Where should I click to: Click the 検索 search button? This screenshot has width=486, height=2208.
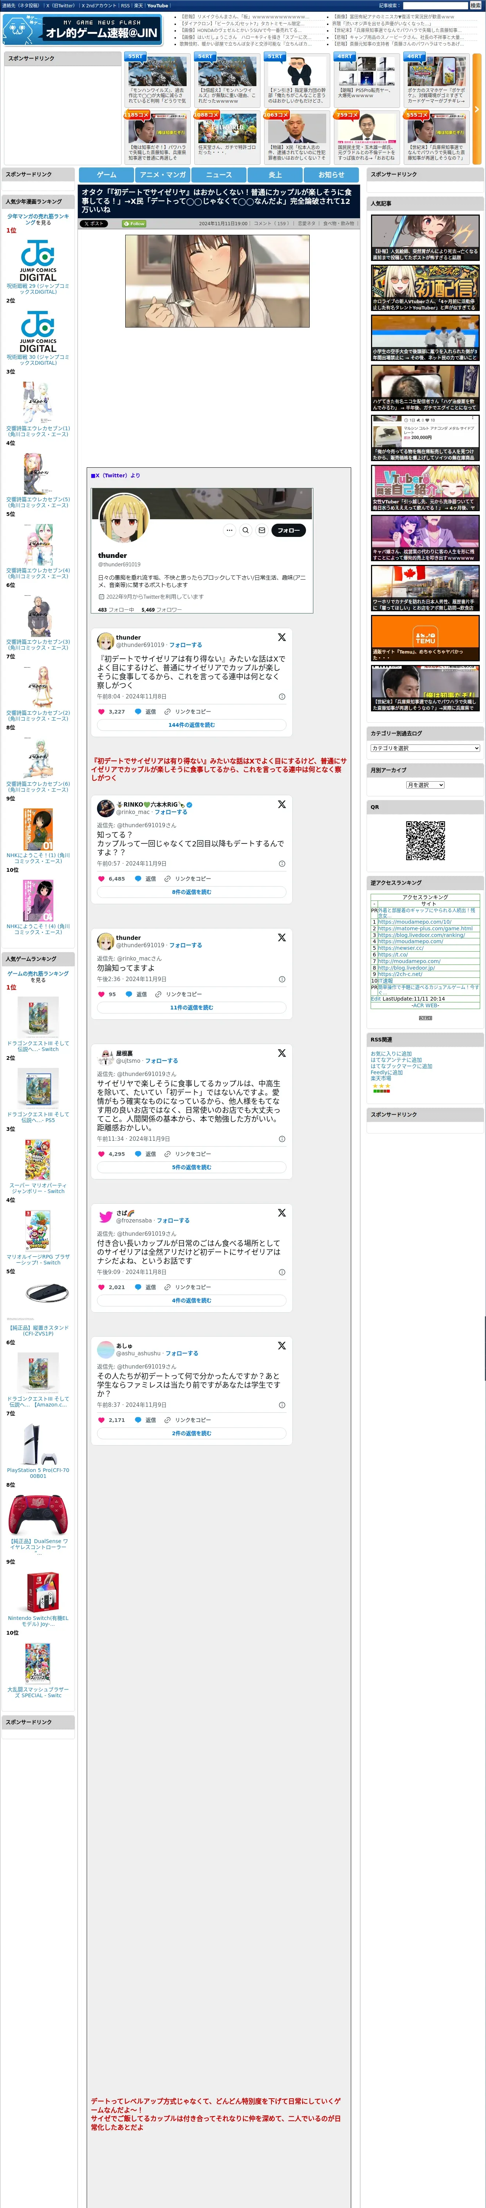pyautogui.click(x=475, y=5)
